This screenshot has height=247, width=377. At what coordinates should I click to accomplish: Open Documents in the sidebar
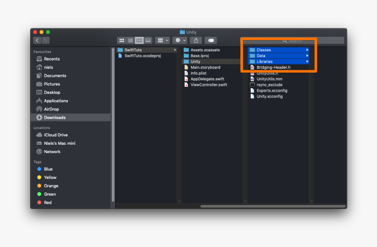pyautogui.click(x=71, y=75)
